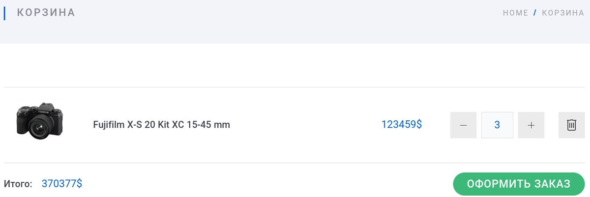Decrease quantity with the minus button
Screen dimensions: 590x197
(463, 125)
